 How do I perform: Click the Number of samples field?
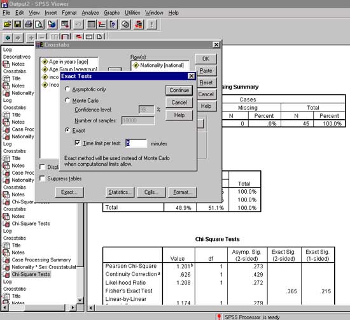(137, 120)
